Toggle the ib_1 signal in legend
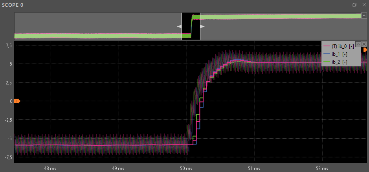The width and height of the screenshot is (369, 172). pos(340,54)
